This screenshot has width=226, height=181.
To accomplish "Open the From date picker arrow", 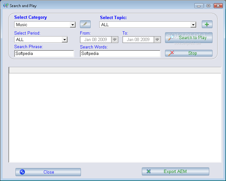I will point(115,39).
